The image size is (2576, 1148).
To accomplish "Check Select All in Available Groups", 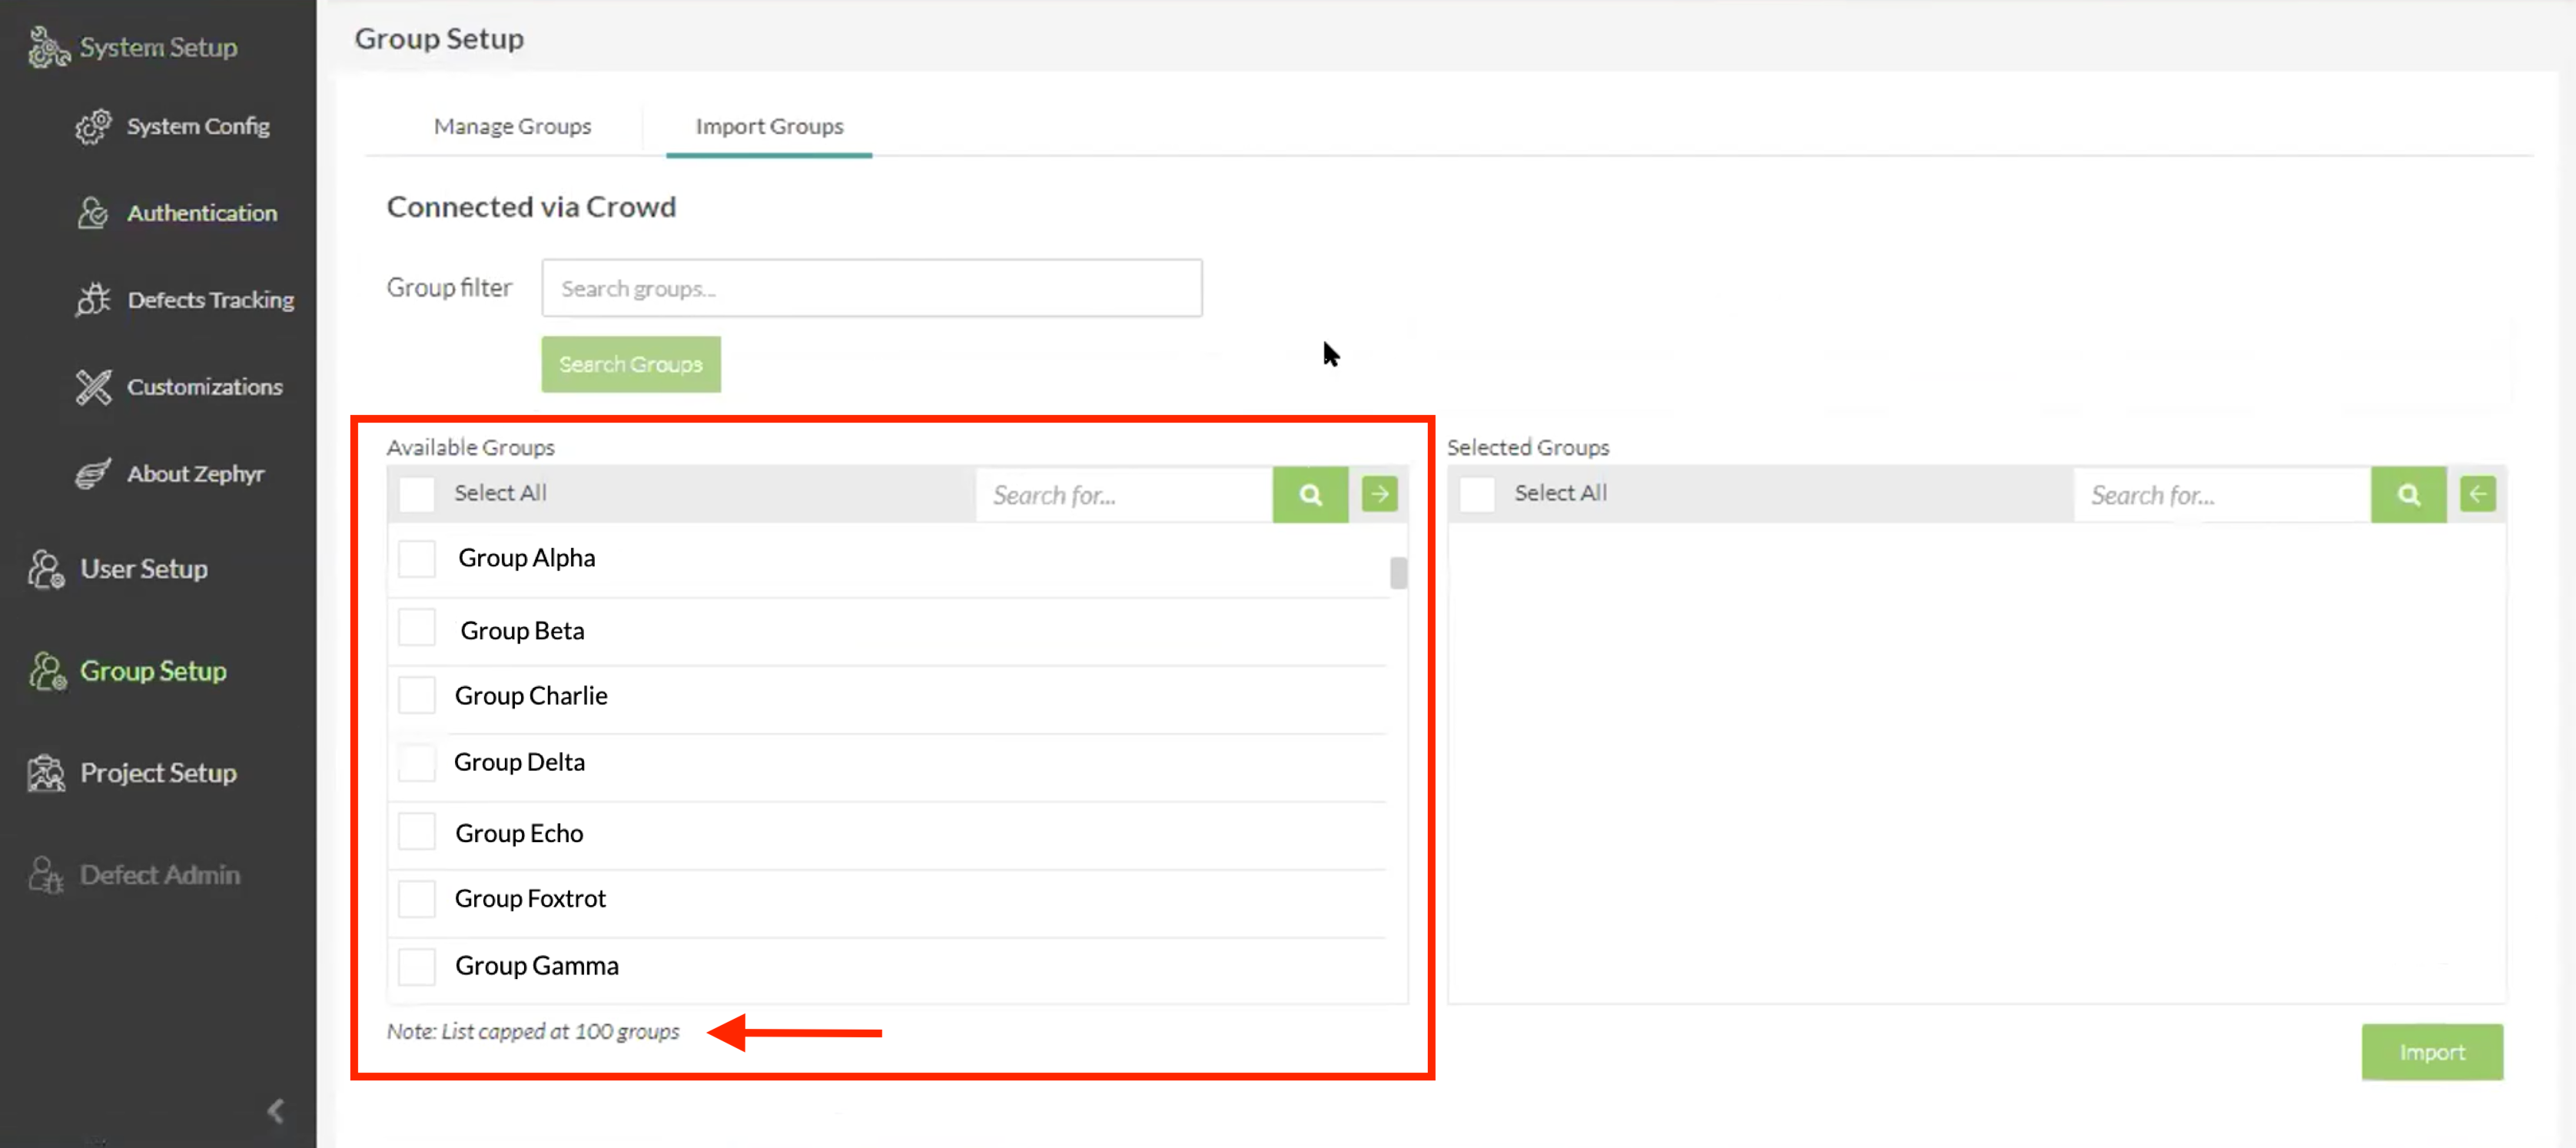I will (x=417, y=493).
